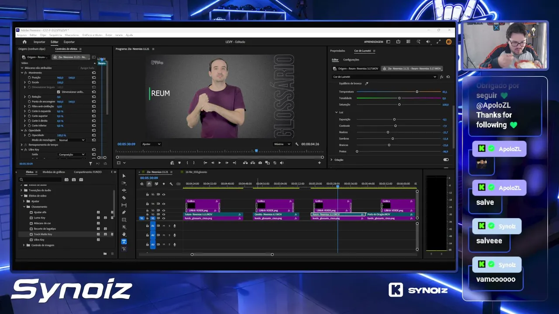
Task: Select the Selection arrow tool
Action: 124,176
